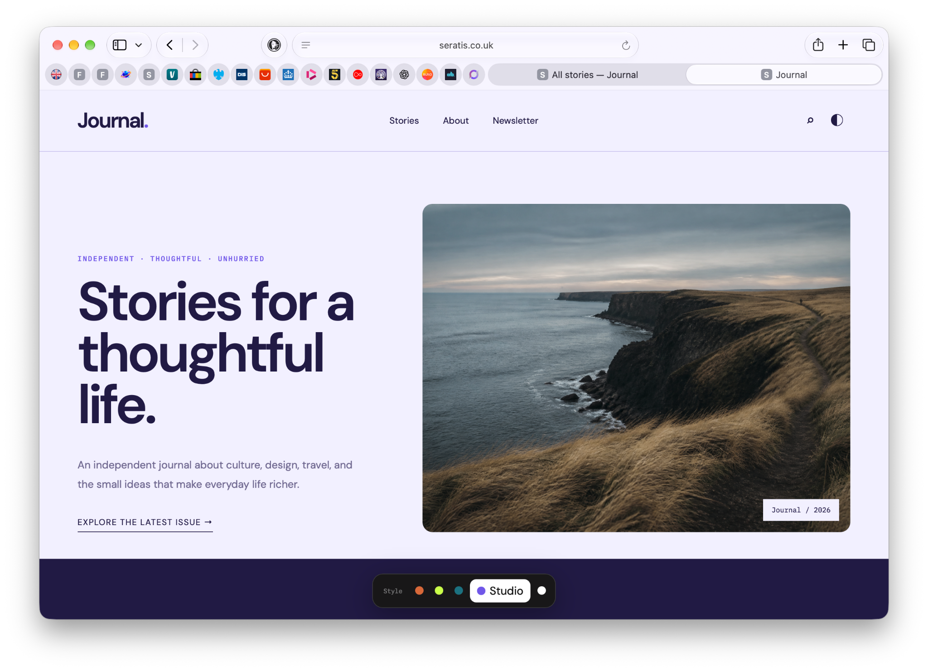Viewport: 928px width, 671px height.
Task: Open the planet icon pinned tab
Action: 126,75
